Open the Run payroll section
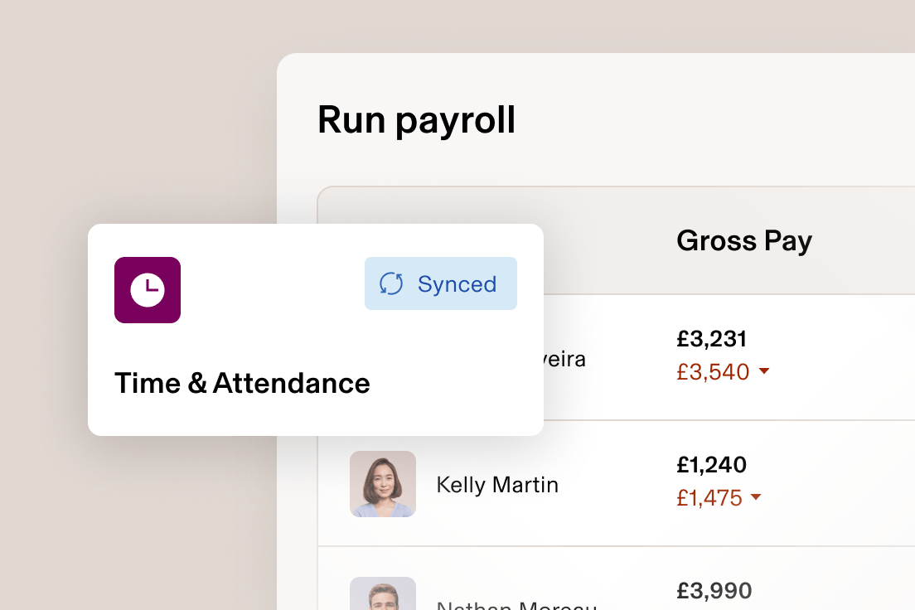The image size is (915, 610). [x=417, y=119]
